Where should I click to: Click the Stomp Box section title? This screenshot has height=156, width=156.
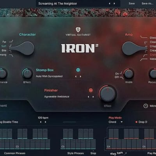coord(45,70)
